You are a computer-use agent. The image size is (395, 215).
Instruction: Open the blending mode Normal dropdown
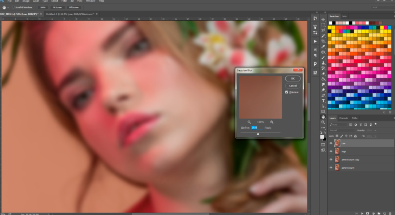[x=342, y=130]
